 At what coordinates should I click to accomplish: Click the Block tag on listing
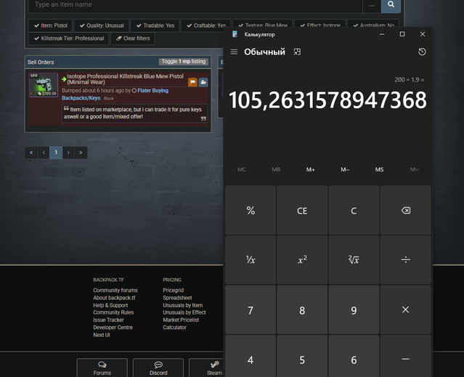pos(109,98)
